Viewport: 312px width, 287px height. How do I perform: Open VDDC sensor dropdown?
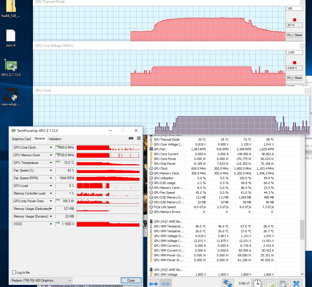51,224
